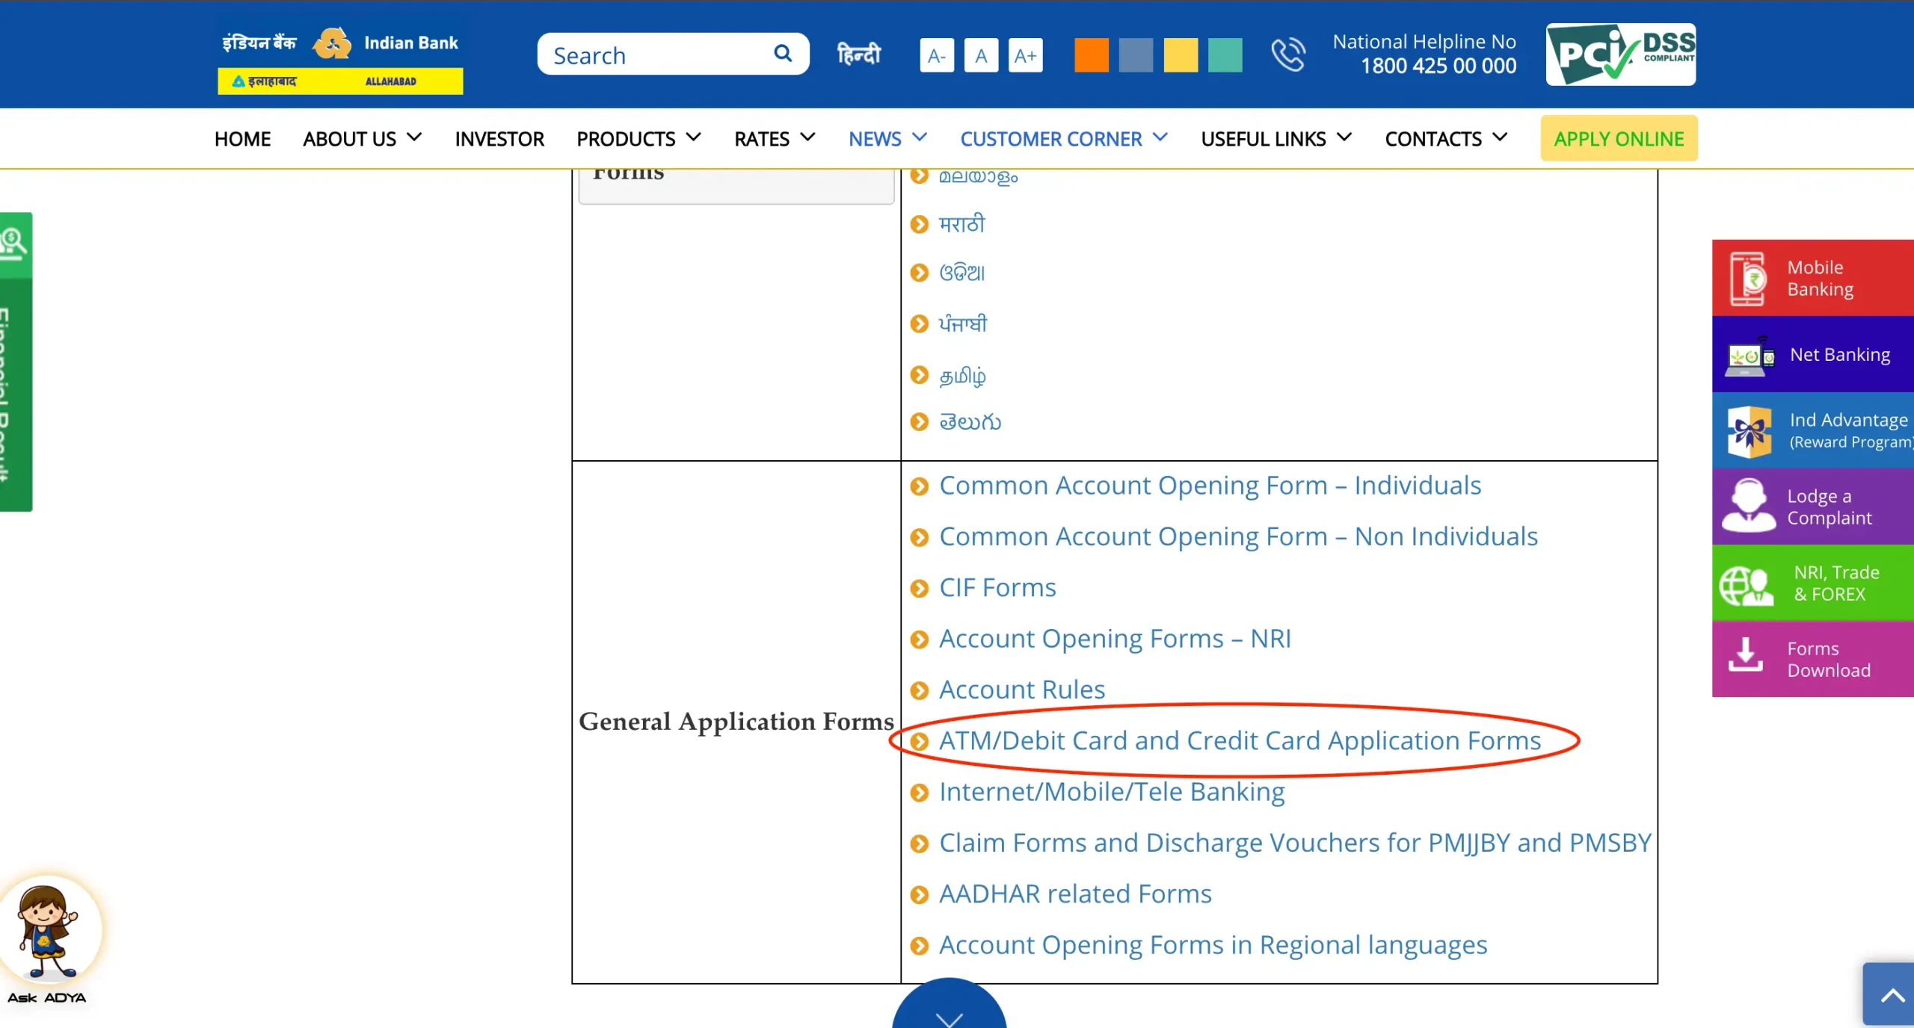Switch to the INVESTOR menu item
Image resolution: width=1914 pixels, height=1028 pixels.
tap(499, 138)
